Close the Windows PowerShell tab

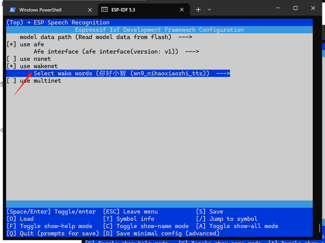pos(90,10)
